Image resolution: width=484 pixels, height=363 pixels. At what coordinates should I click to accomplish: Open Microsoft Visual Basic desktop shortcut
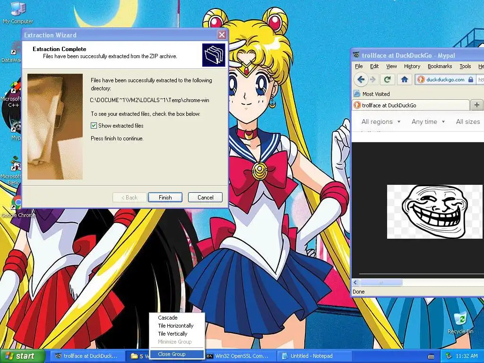pyautogui.click(x=11, y=170)
